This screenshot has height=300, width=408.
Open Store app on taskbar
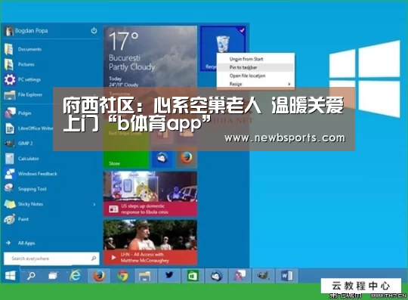click(x=193, y=276)
